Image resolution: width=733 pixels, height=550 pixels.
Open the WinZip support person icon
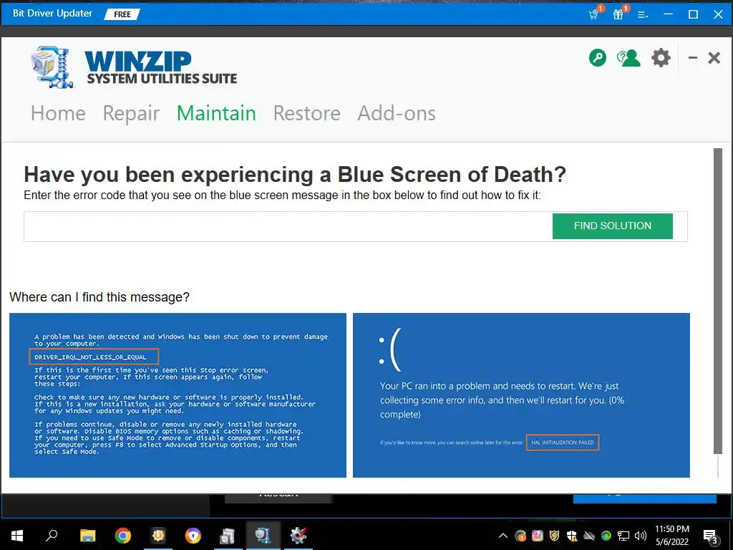pos(628,58)
